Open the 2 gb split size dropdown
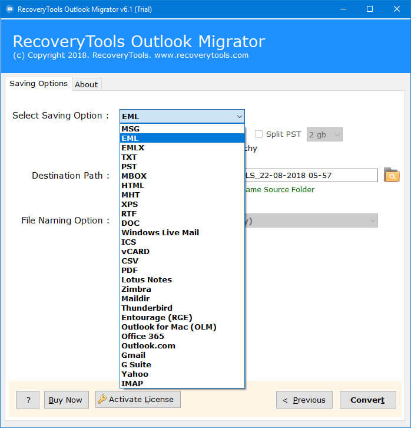The image size is (411, 428). [324, 134]
